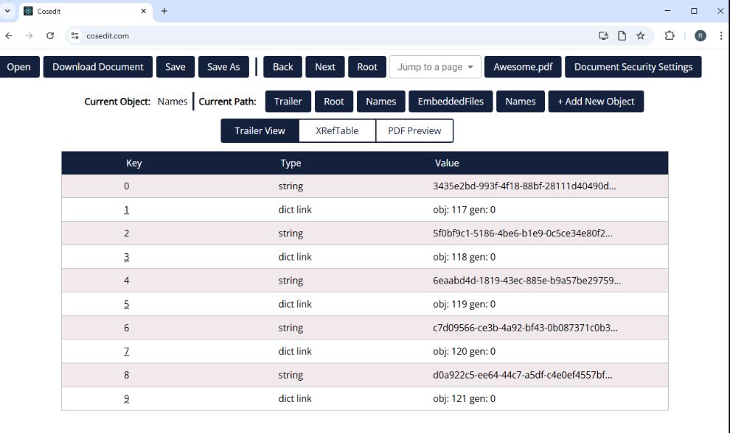Click the Value column header

coord(447,163)
